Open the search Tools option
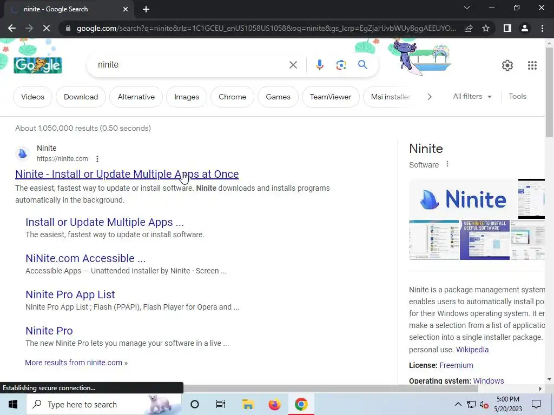Screen dimensions: 554x415 tap(517, 96)
